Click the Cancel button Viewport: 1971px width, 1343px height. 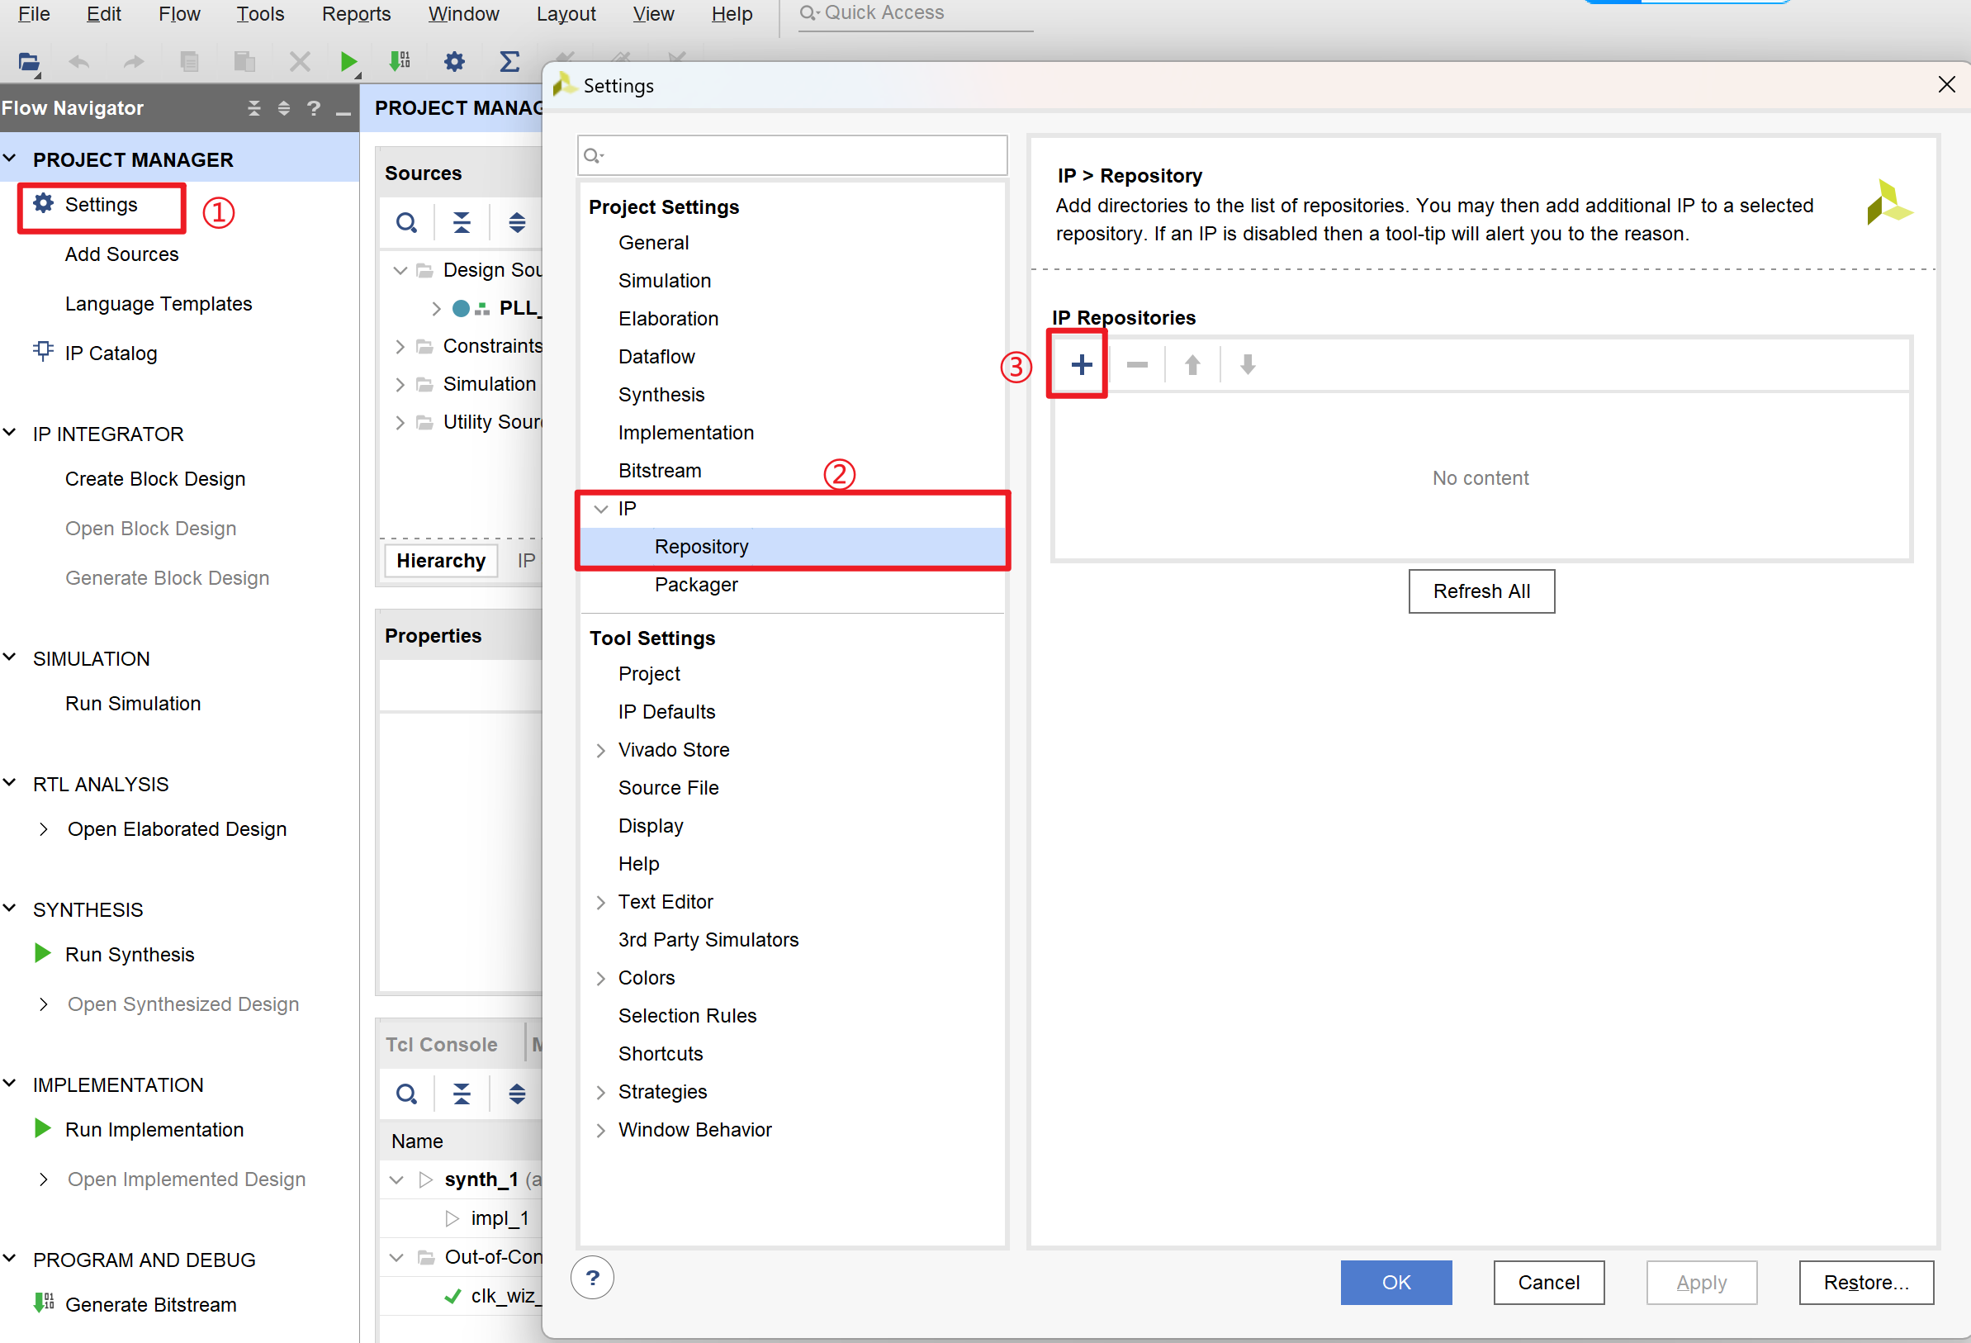pos(1549,1282)
